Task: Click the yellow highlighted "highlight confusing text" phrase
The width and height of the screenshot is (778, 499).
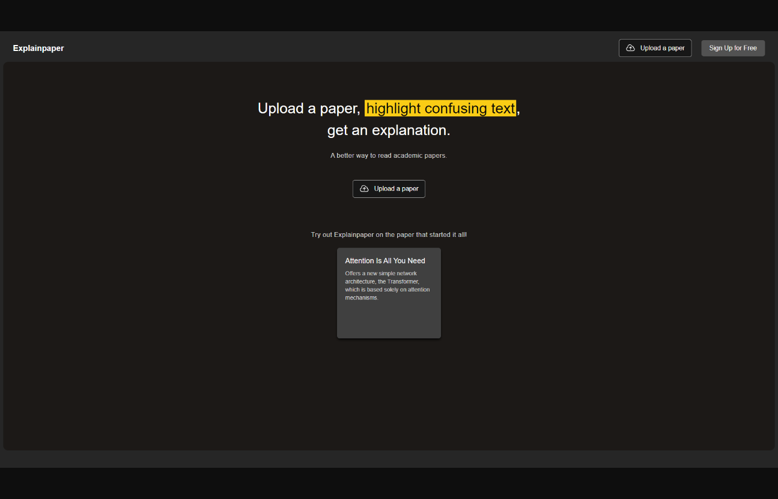Action: point(440,109)
